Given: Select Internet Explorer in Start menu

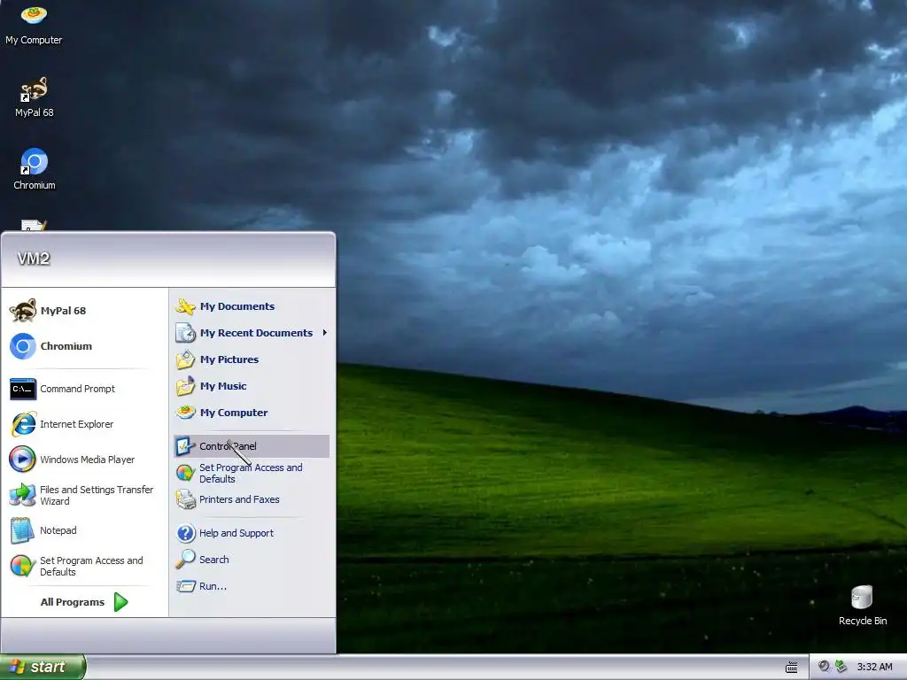Looking at the screenshot, I should [x=84, y=424].
